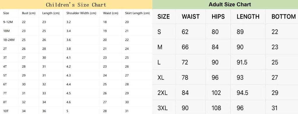Select the 9-12M size row label
Screen dimensions: 298x114
tap(8, 22)
